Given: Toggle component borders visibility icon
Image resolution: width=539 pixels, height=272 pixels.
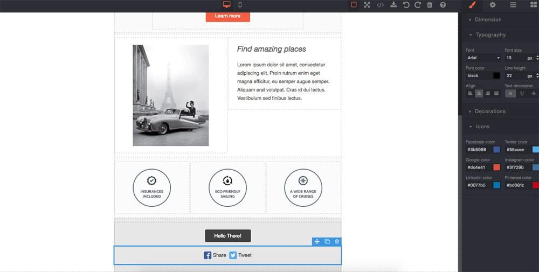Looking at the screenshot, I should tap(354, 5).
